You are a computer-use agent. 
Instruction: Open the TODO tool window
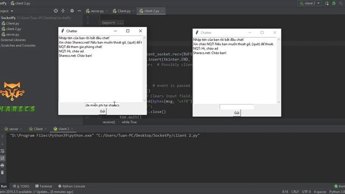[21, 186]
